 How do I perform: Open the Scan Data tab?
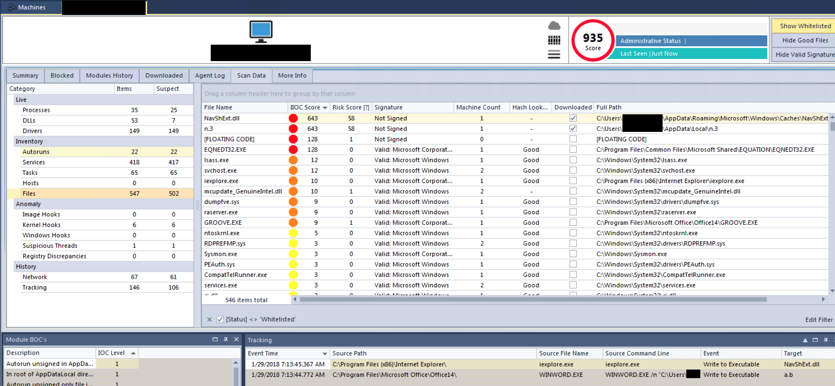coord(251,75)
